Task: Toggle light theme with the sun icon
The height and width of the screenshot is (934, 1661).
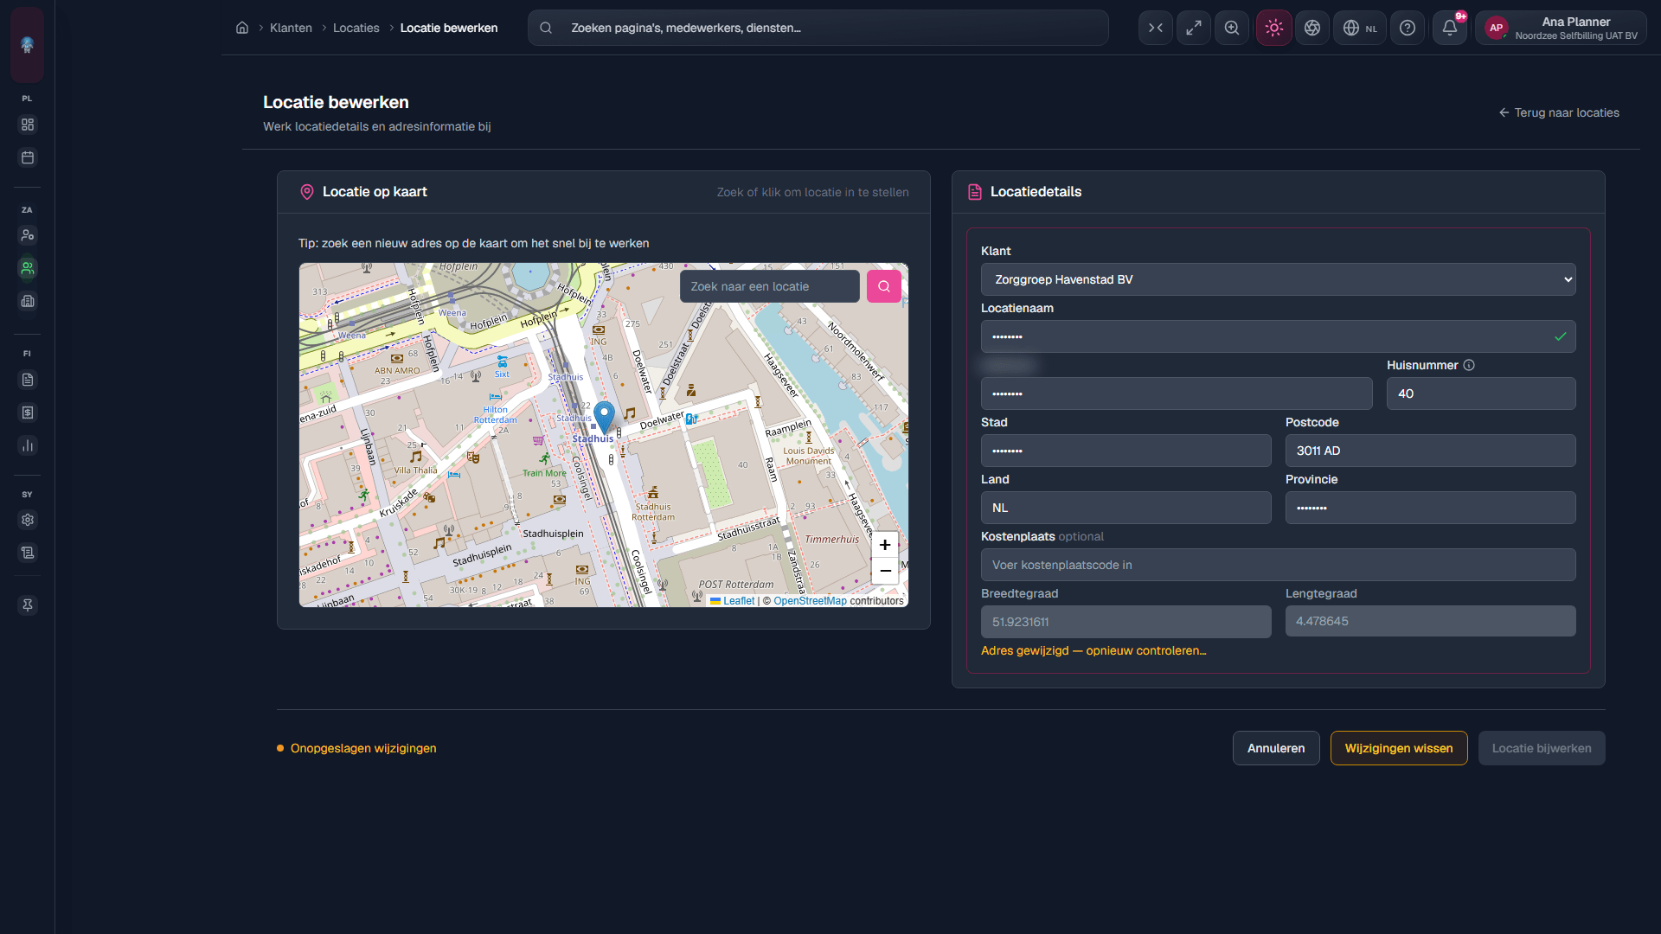Action: coord(1274,28)
